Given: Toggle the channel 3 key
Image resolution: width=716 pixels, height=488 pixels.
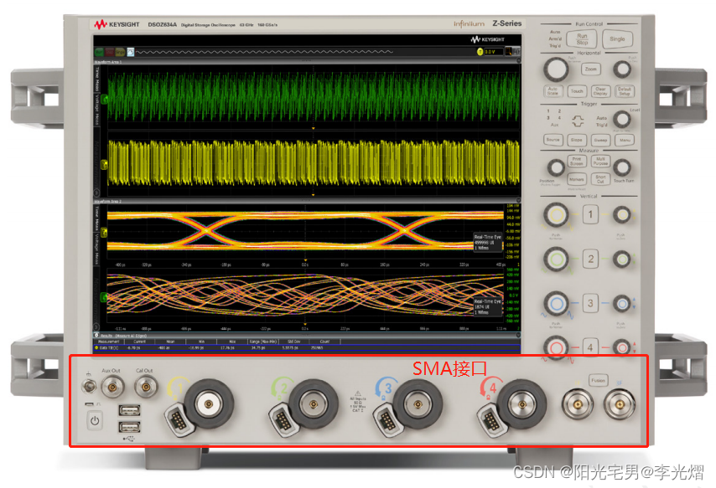Looking at the screenshot, I should click(x=590, y=303).
